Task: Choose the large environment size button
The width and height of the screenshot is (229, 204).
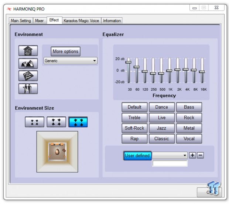Action: pos(78,122)
